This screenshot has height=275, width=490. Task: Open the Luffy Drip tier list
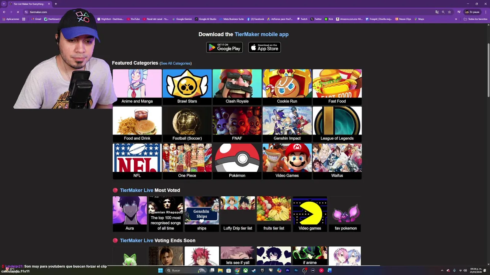pyautogui.click(x=238, y=214)
